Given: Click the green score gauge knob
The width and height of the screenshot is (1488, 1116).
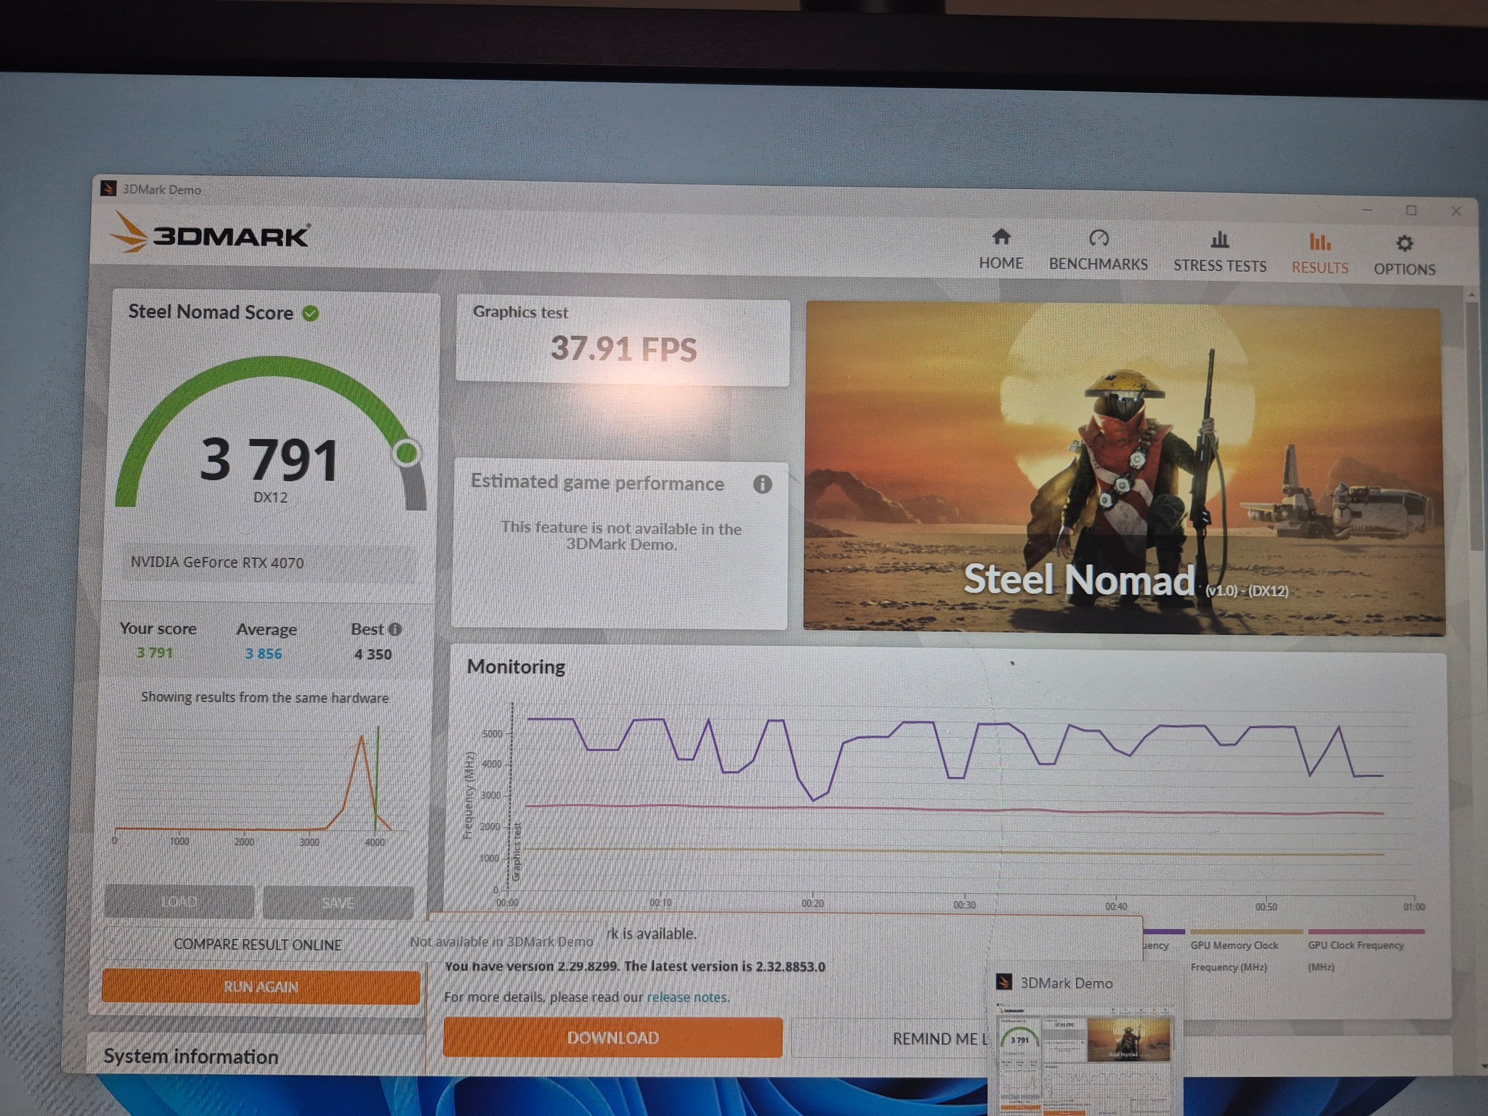Looking at the screenshot, I should [x=407, y=453].
